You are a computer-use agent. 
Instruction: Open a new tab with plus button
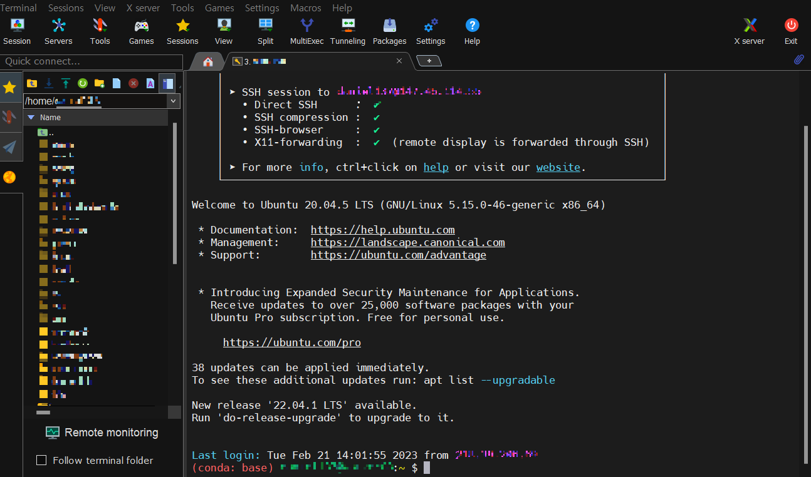(429, 61)
